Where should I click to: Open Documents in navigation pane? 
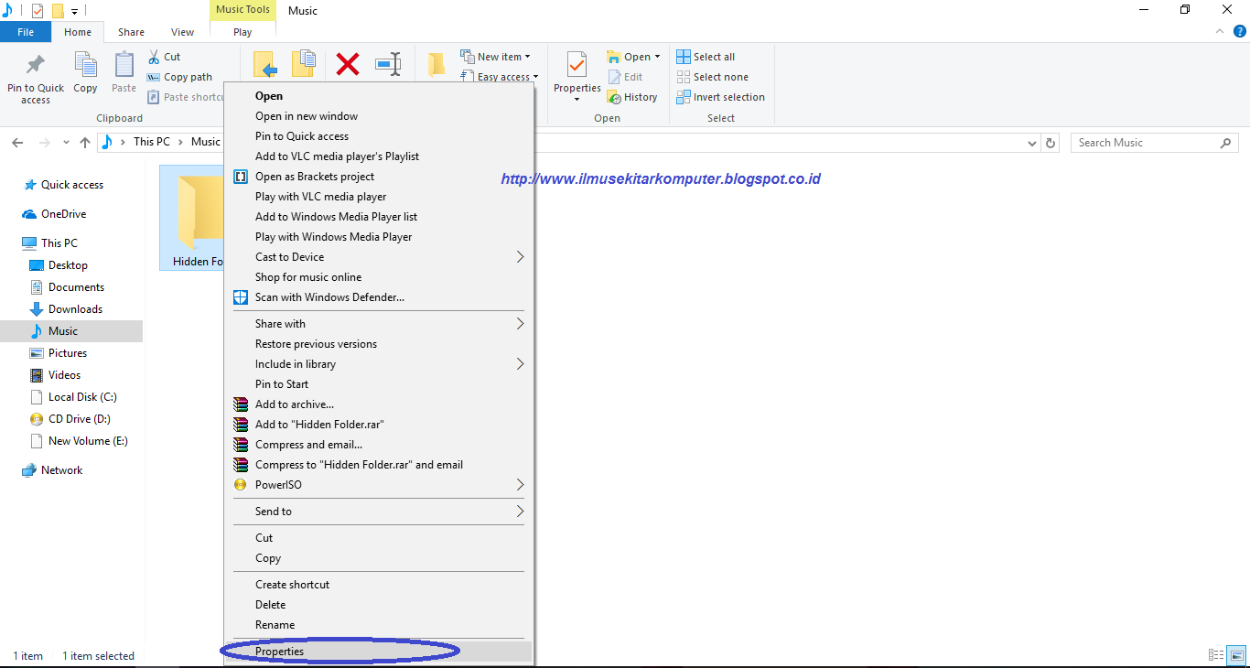75,287
